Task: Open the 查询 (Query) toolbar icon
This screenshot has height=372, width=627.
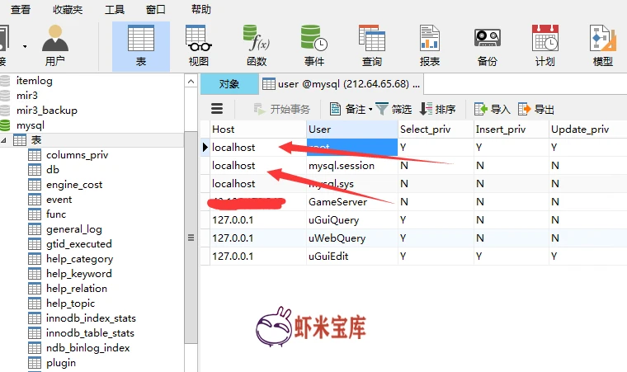Action: tap(372, 45)
